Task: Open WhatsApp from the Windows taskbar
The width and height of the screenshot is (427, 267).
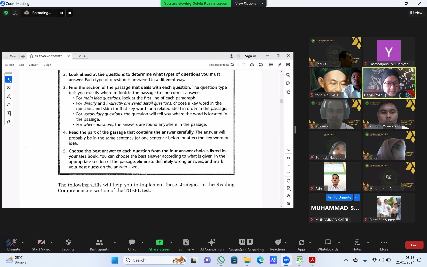Action: pyautogui.click(x=221, y=260)
